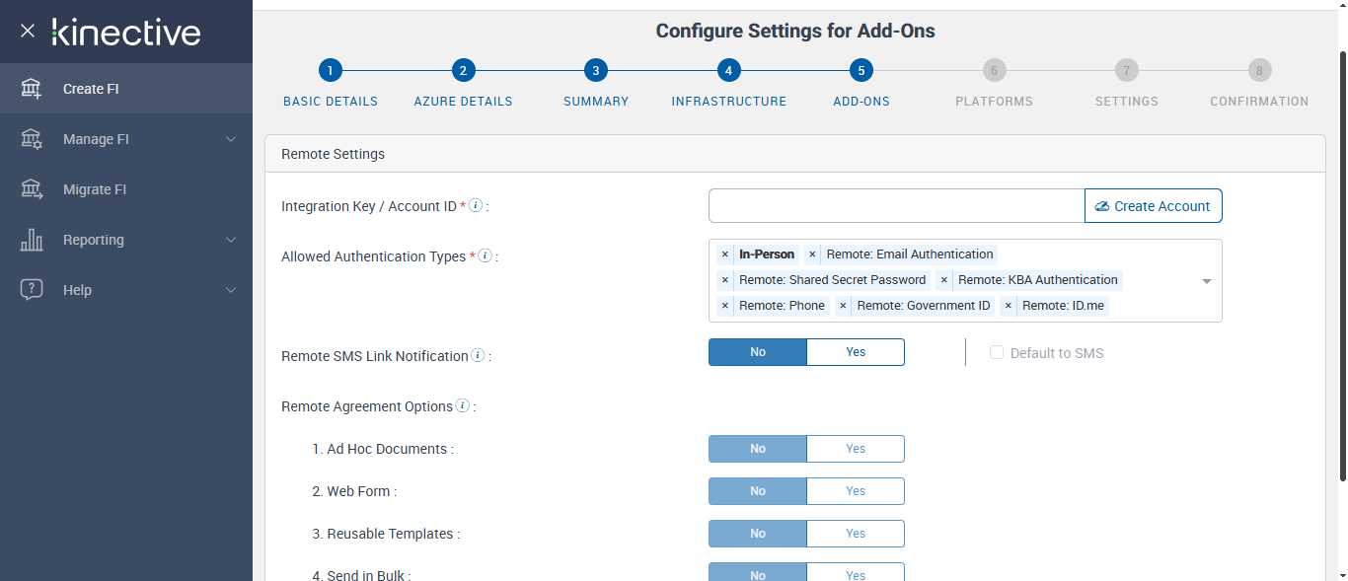The height and width of the screenshot is (581, 1348).
Task: Go to step 1 Basic Details
Action: click(x=330, y=71)
